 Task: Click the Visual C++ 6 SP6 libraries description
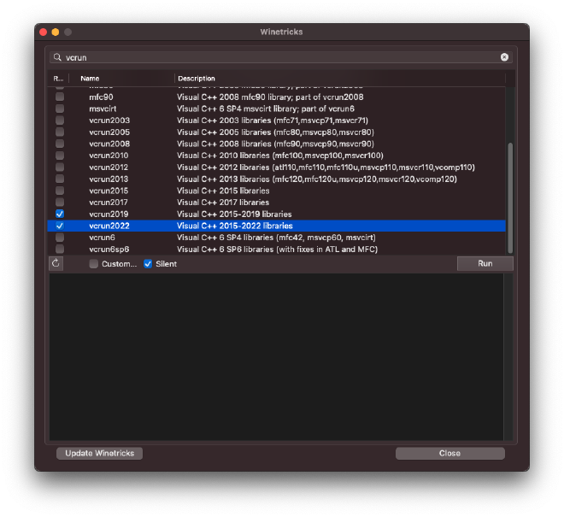pos(278,250)
